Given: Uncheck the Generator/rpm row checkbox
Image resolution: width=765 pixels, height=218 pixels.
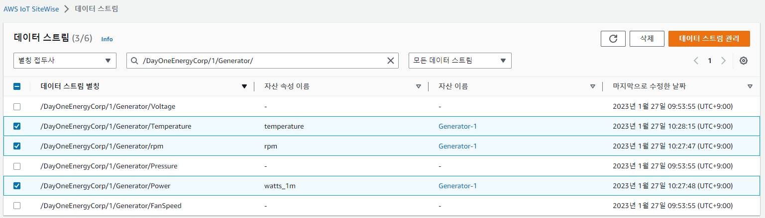Looking at the screenshot, I should [x=17, y=146].
